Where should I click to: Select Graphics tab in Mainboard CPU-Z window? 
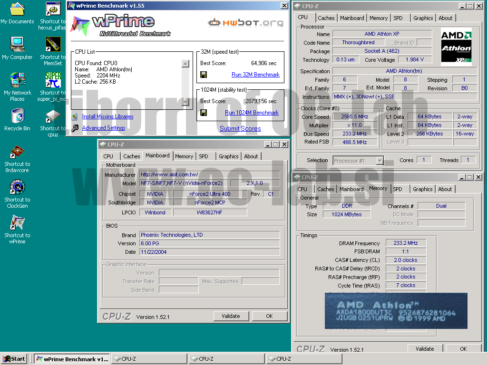[229, 156]
